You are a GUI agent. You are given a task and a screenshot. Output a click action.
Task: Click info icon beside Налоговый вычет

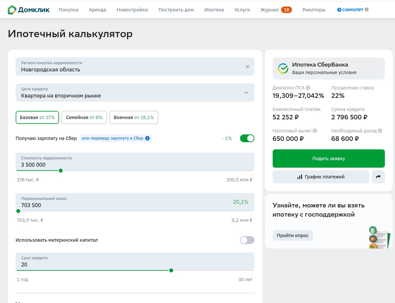tap(315, 131)
